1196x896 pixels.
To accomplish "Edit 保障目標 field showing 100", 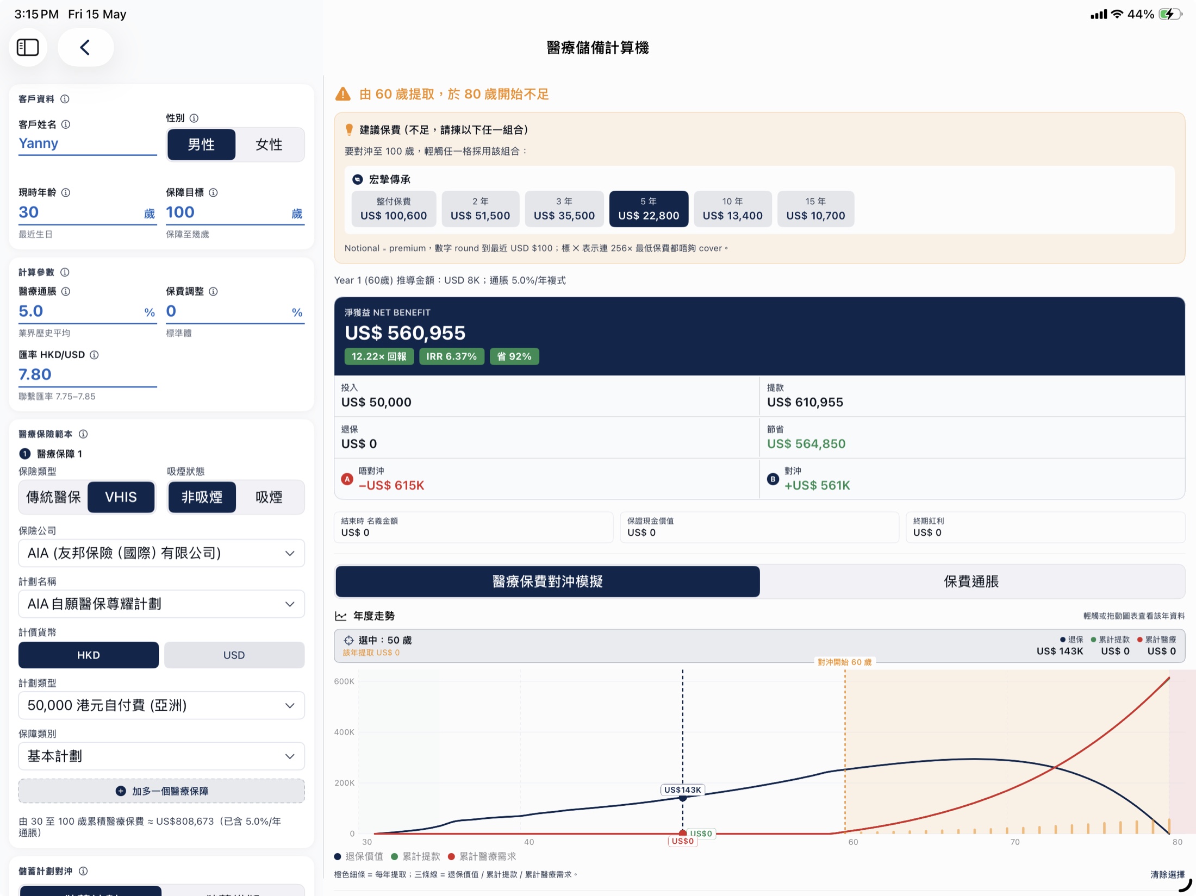I will click(x=235, y=212).
